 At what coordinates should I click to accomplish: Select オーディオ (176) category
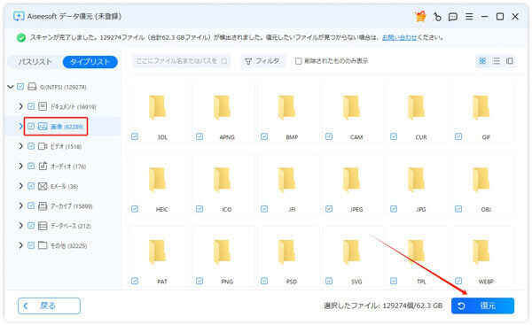tap(68, 166)
